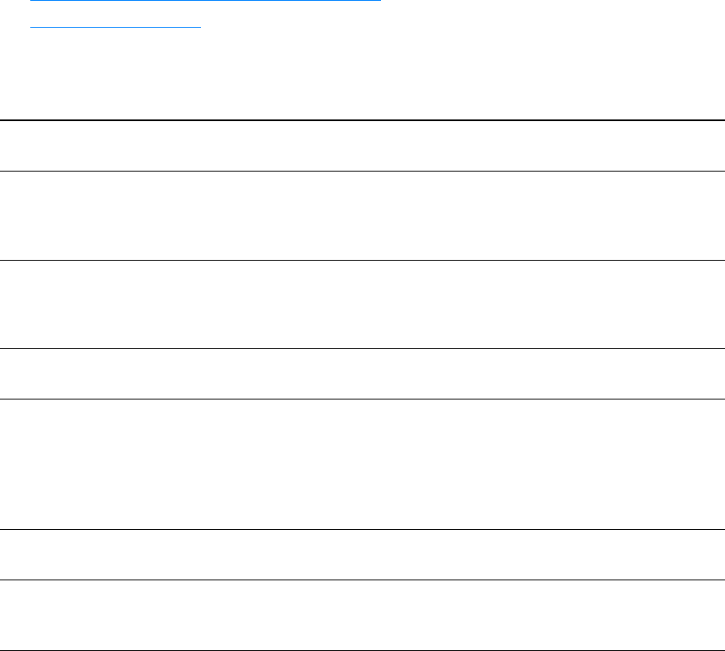Open the longer blue underlined link
Image resolution: width=725 pixels, height=651 pixels.
point(205,2)
